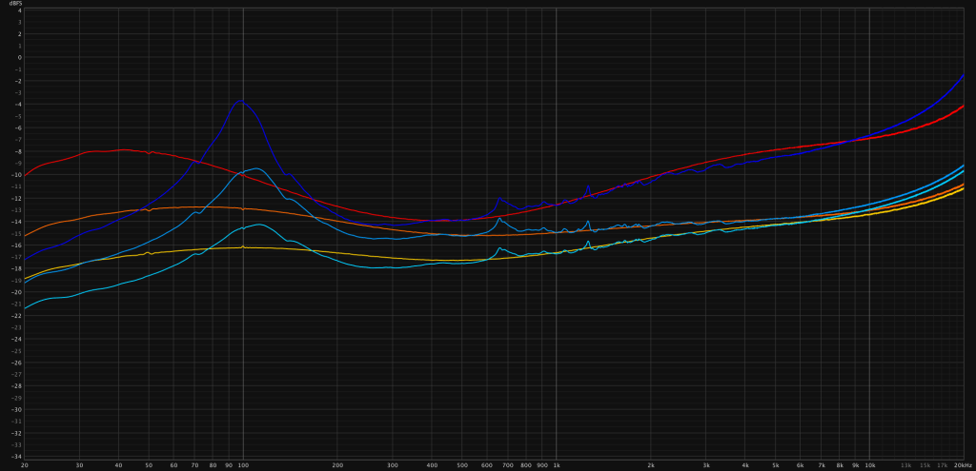Click the 100 frequency axis label

(243, 465)
